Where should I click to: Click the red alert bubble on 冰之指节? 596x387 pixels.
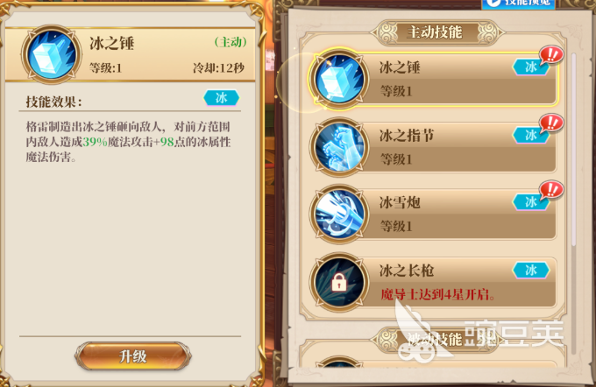tap(551, 123)
